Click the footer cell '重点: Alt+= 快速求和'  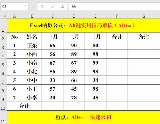point(83,117)
